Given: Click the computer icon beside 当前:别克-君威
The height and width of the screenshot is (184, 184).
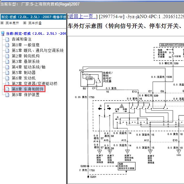Looking at the screenshot, I should point(2,33).
